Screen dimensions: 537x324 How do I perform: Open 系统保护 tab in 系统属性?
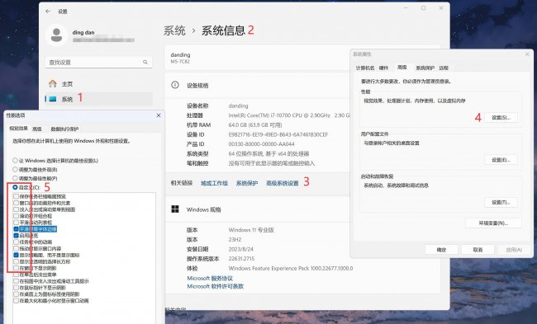coord(425,68)
